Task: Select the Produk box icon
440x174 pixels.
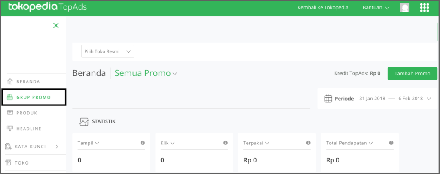Action: tap(10, 112)
